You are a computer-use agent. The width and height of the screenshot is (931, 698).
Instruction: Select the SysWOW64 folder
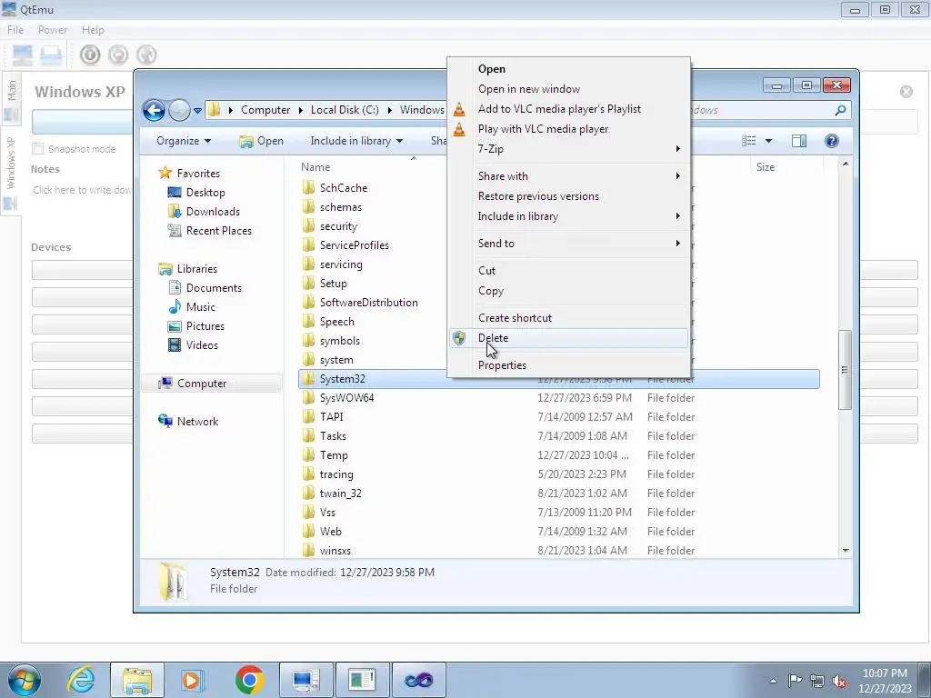pos(346,398)
